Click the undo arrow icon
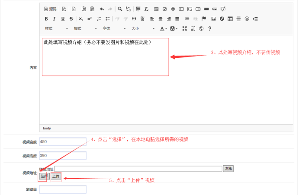Image resolution: width=302 pixels, height=195 pixels. pyautogui.click(x=102, y=9)
